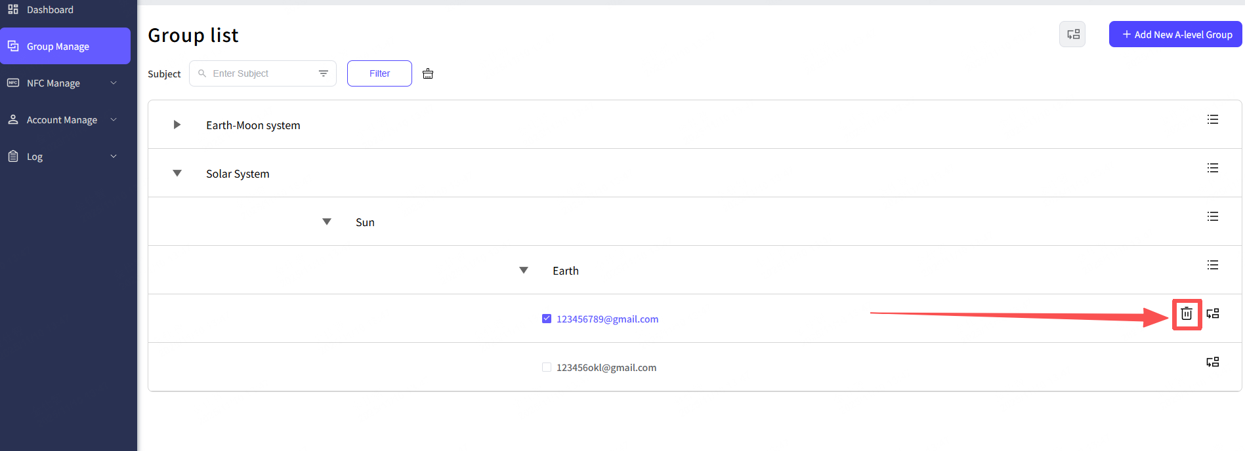This screenshot has height=451, width=1245.
Task: Click the move group icon for 123456789@gmail.com
Action: coord(1212,314)
